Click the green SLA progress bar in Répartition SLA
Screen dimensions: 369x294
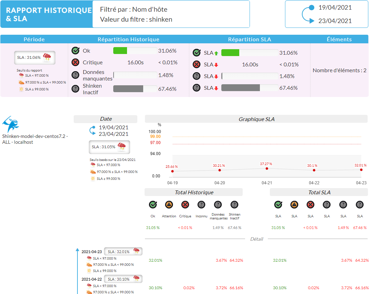click(x=230, y=53)
